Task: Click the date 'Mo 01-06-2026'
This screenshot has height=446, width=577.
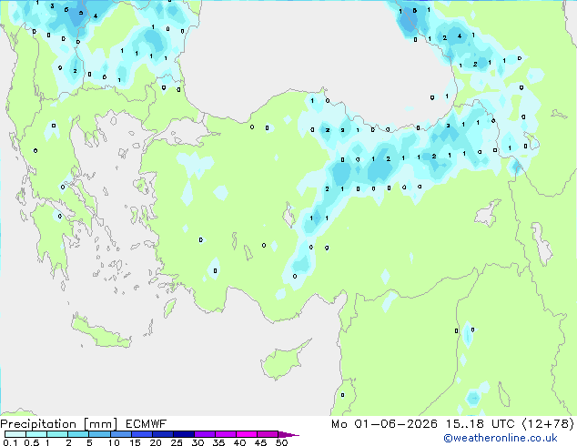Action: coord(385,424)
